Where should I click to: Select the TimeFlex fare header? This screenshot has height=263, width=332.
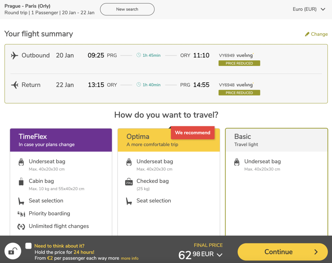(x=61, y=140)
